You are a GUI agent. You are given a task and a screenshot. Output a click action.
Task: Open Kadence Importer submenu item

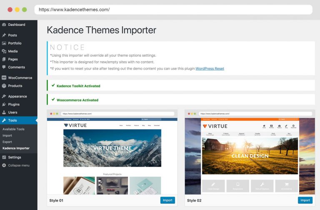click(16, 148)
